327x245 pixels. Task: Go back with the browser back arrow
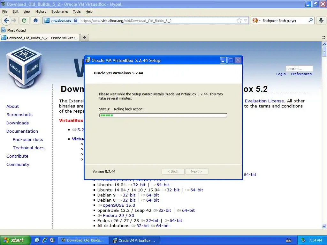[6, 20]
